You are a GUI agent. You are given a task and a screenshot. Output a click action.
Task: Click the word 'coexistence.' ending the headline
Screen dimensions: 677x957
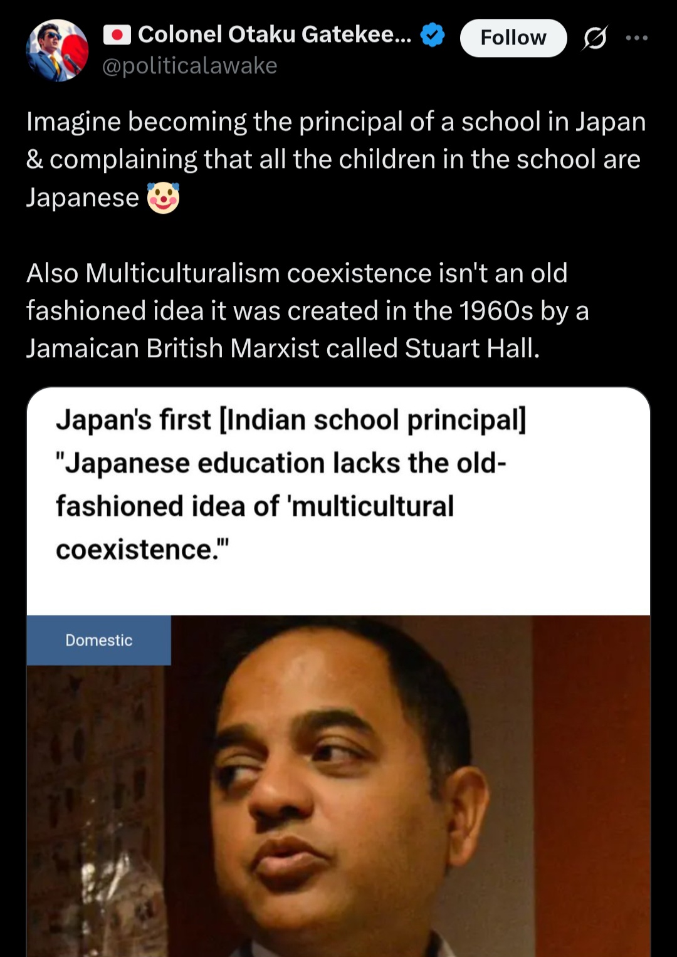pyautogui.click(x=142, y=550)
